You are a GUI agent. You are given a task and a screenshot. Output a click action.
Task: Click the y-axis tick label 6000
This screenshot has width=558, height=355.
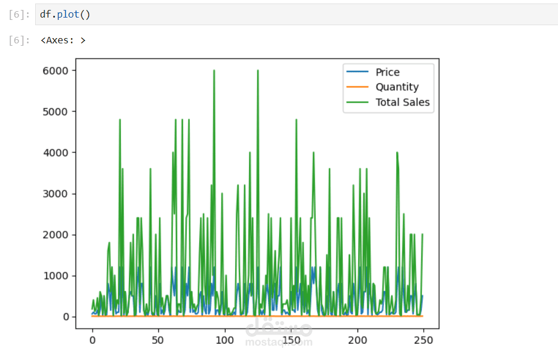(x=55, y=71)
